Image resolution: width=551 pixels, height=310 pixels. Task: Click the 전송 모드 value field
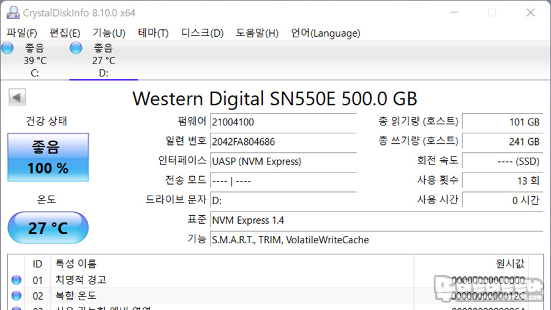283,181
